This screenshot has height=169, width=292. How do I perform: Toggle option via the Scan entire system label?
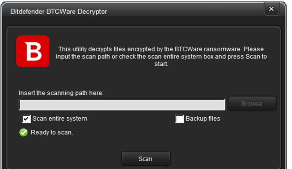(x=59, y=119)
